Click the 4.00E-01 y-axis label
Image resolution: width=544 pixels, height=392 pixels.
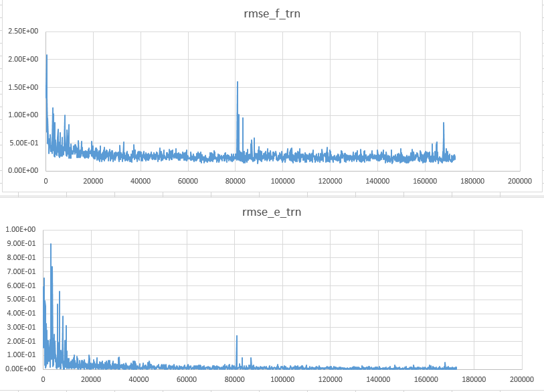(x=21, y=313)
